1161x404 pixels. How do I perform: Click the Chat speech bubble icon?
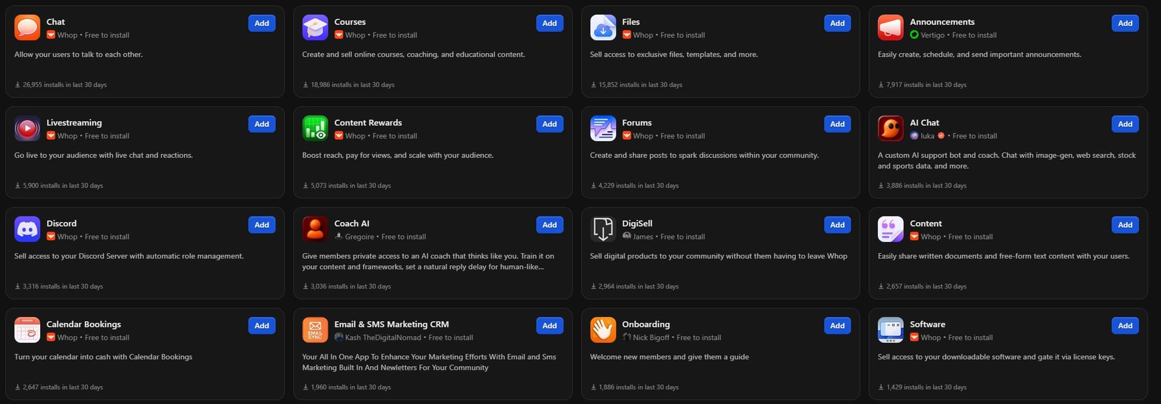[x=27, y=27]
